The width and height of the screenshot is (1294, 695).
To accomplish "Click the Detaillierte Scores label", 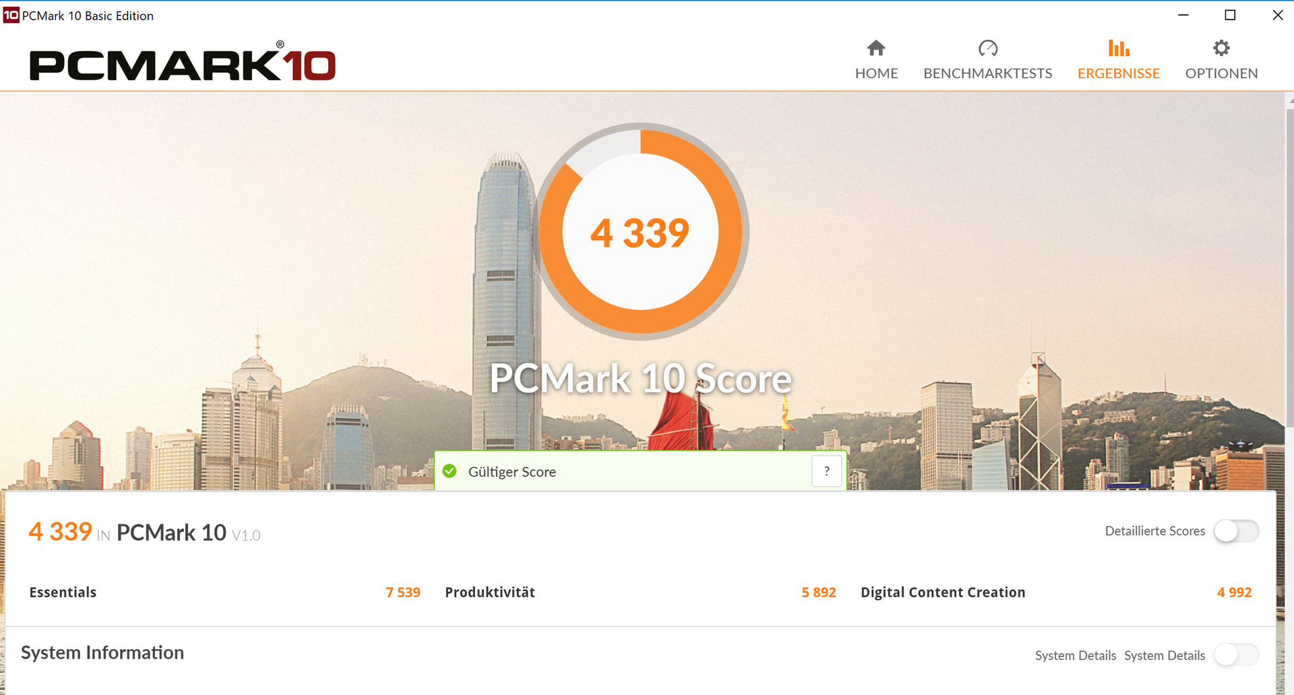I will [x=1155, y=531].
